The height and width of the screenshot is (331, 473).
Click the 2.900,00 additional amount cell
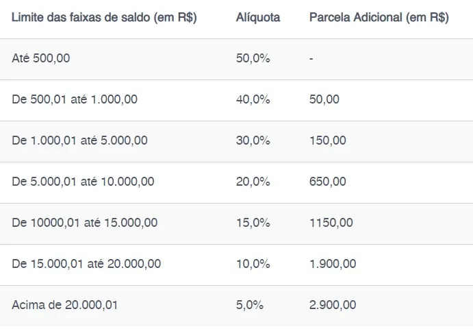click(332, 305)
